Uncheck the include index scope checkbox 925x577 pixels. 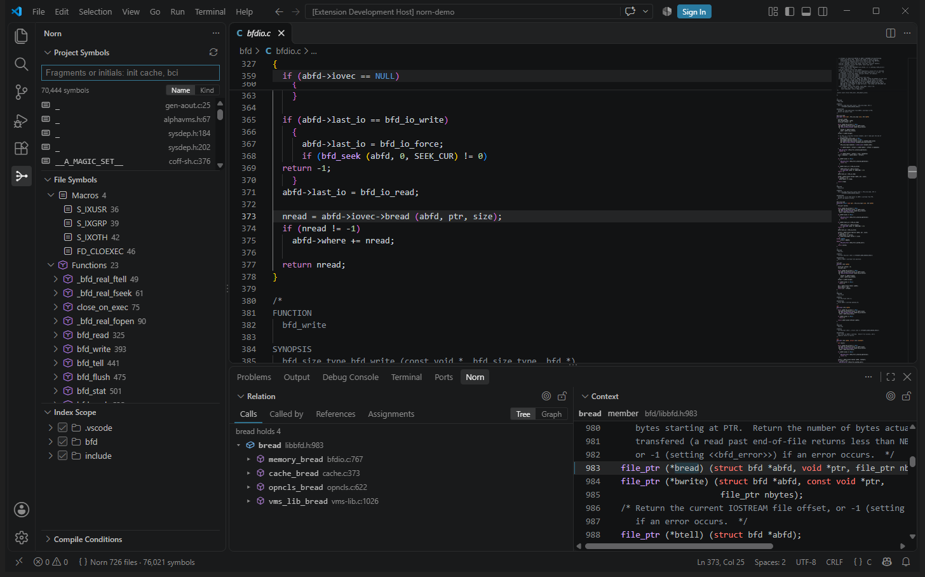(62, 456)
